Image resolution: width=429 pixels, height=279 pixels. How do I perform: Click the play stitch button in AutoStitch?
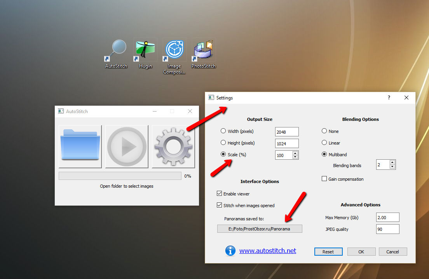click(127, 146)
